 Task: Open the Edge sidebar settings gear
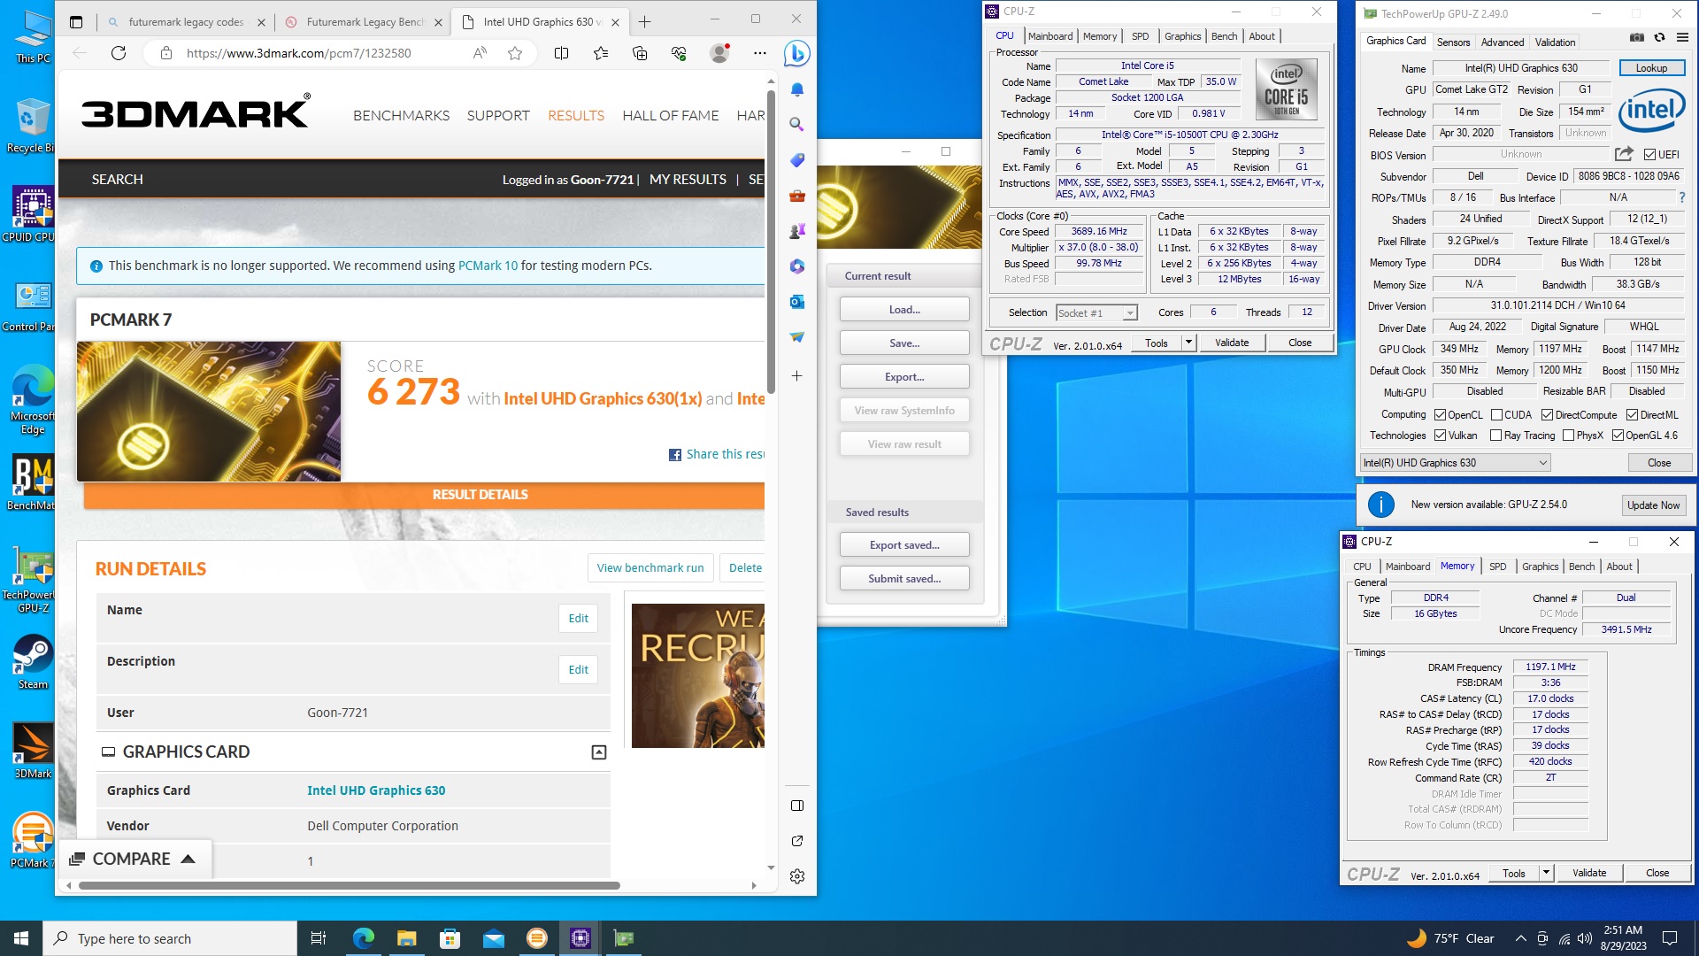tap(797, 876)
